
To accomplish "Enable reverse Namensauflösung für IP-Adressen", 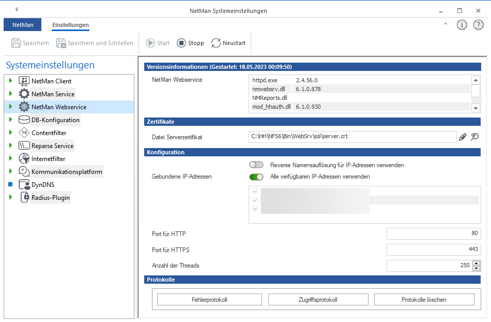I will coord(256,164).
